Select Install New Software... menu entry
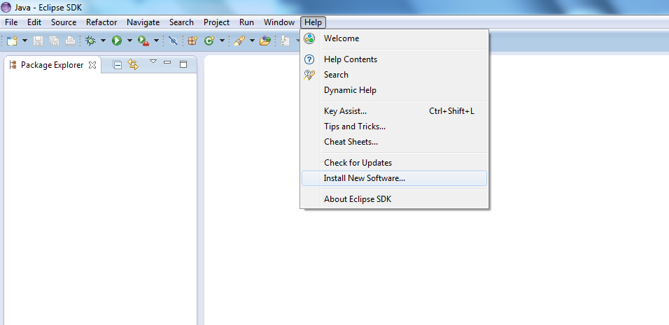Screen dimensions: 669x325 coord(394,178)
